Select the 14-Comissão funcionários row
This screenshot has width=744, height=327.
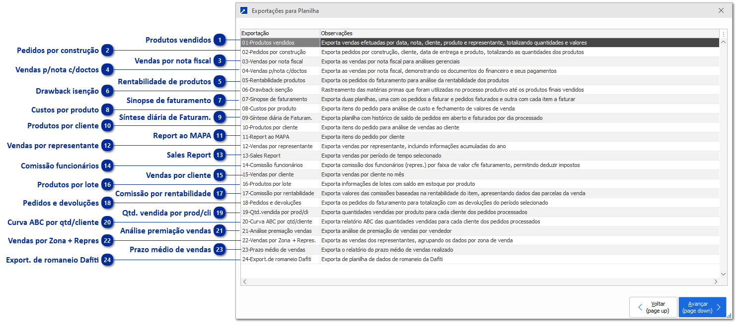[279, 165]
